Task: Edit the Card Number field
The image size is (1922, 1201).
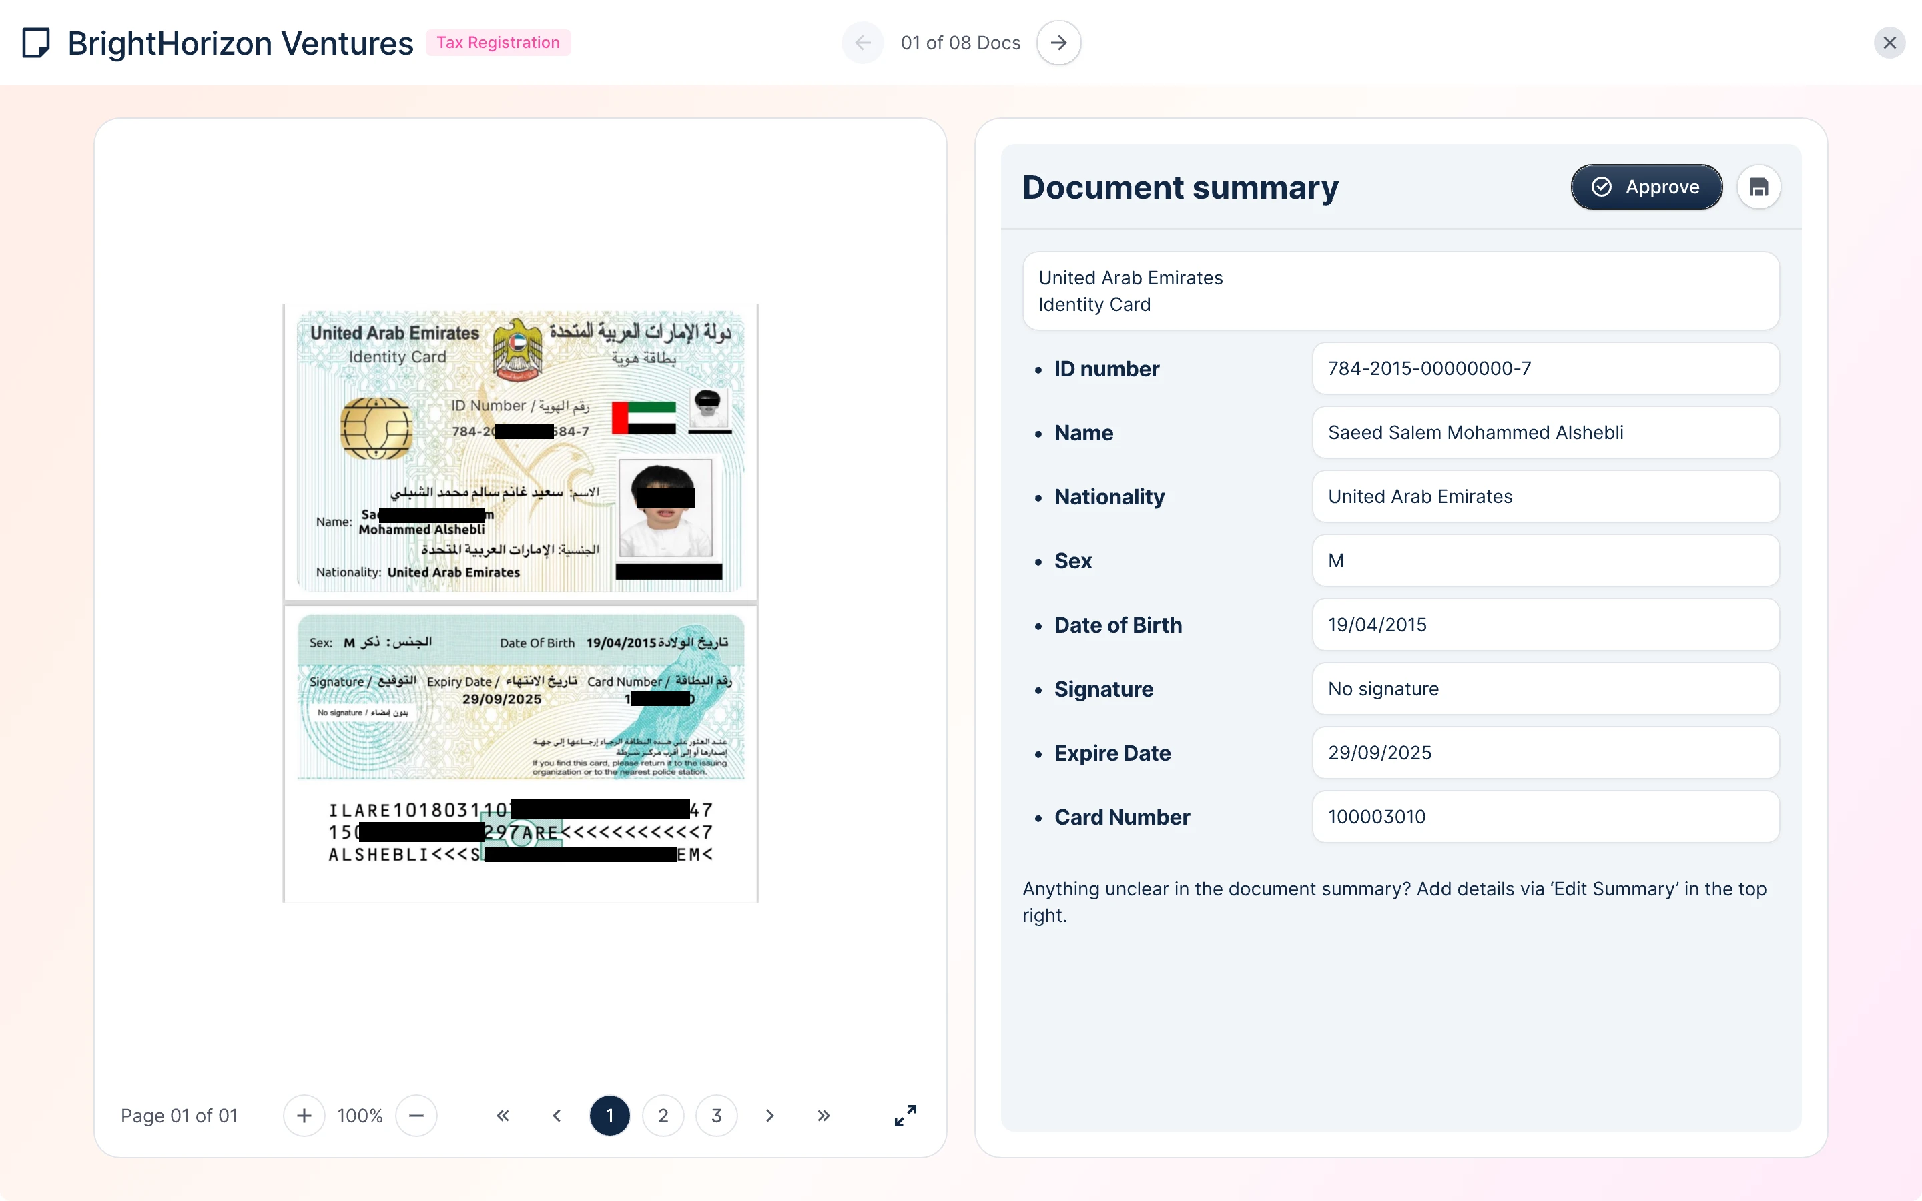Action: click(1545, 817)
